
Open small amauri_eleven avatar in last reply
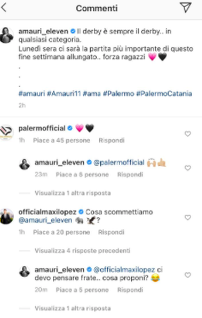click(x=25, y=271)
